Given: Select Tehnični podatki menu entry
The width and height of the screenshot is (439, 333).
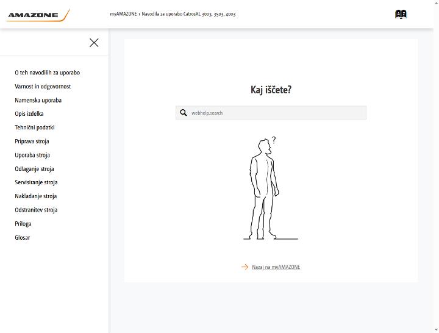Looking at the screenshot, I should point(35,127).
